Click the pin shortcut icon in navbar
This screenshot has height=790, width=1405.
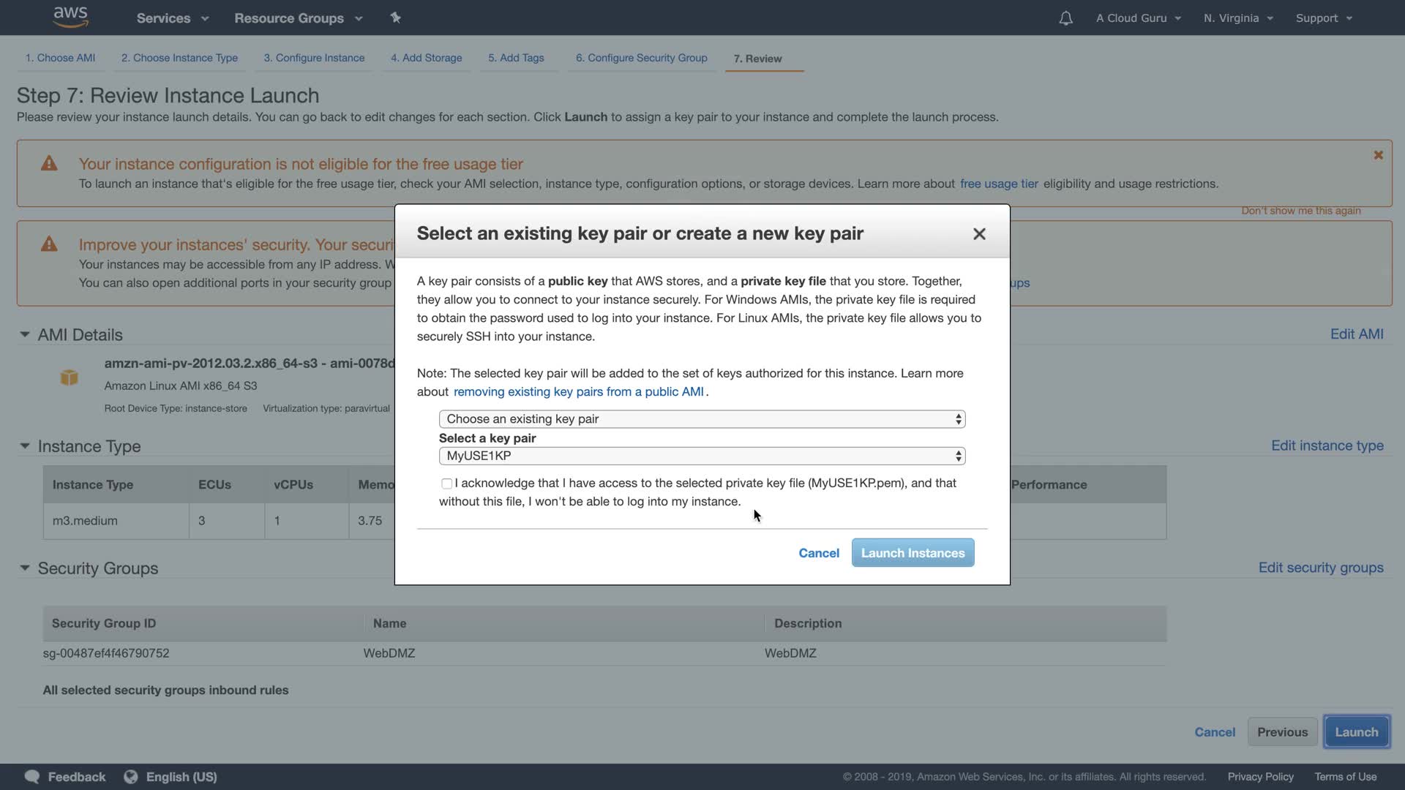pos(395,18)
